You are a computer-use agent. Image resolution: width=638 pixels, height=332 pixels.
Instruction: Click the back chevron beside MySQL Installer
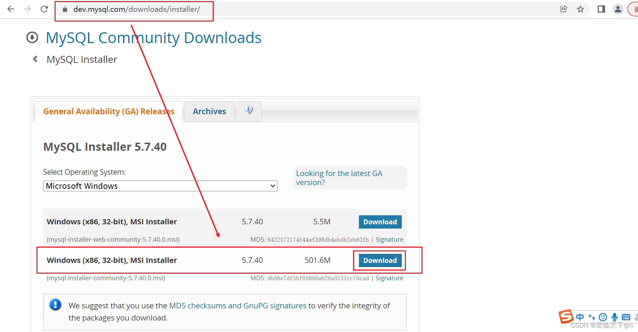coord(35,59)
